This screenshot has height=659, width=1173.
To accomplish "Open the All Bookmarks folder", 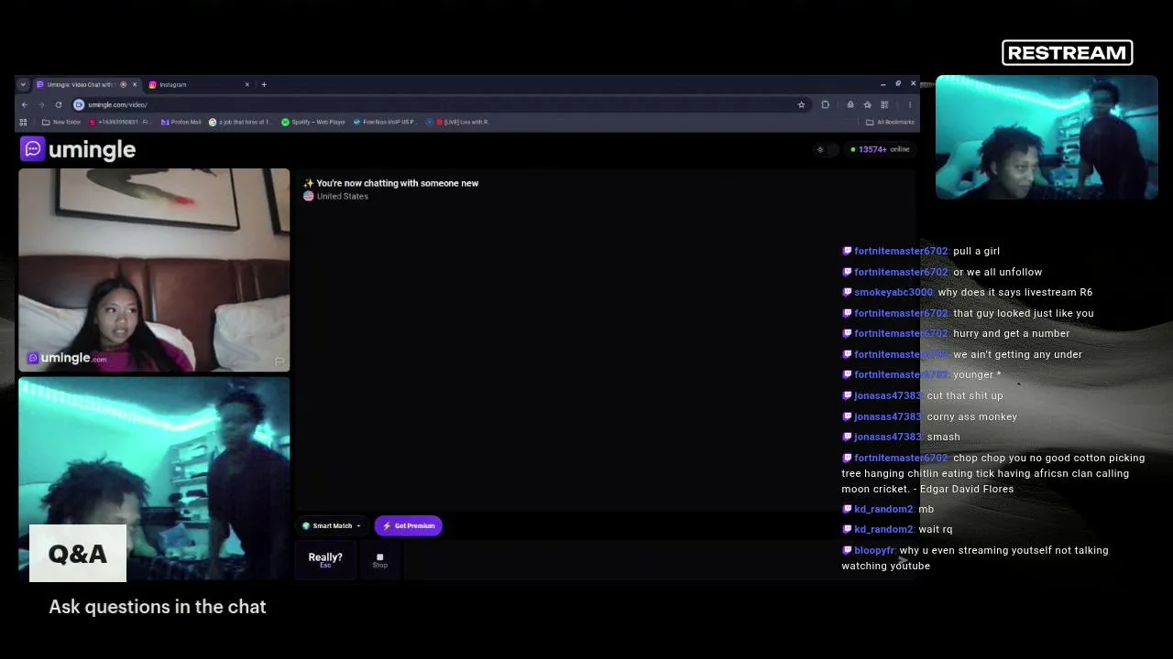I will [890, 122].
